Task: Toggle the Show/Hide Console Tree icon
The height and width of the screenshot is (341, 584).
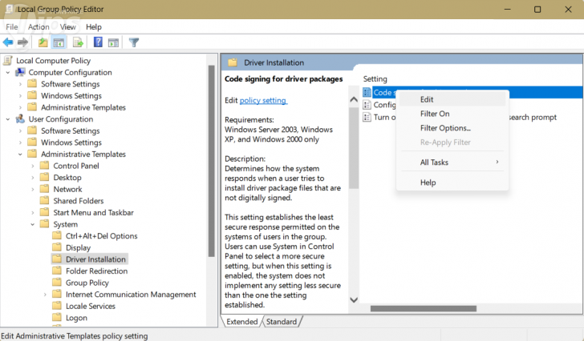Action: (x=59, y=42)
